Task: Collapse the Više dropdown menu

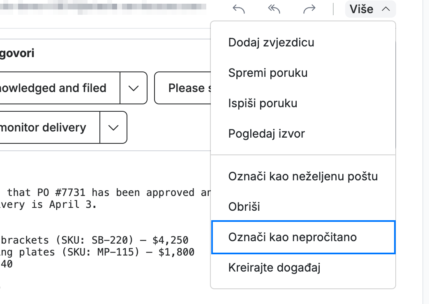Action: (370, 9)
